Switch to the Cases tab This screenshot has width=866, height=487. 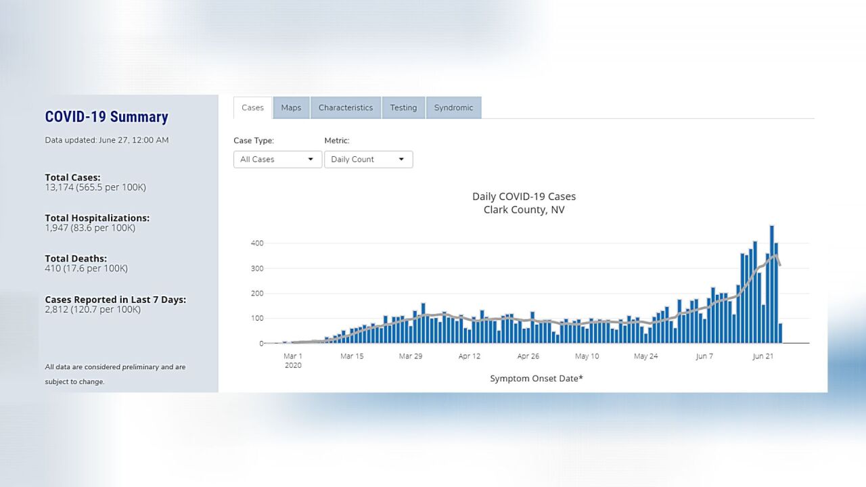[x=252, y=108]
